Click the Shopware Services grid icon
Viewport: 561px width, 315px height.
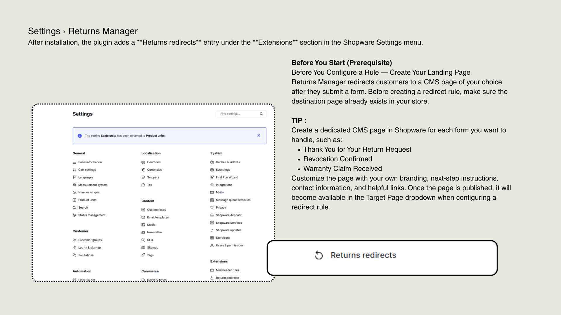(212, 223)
